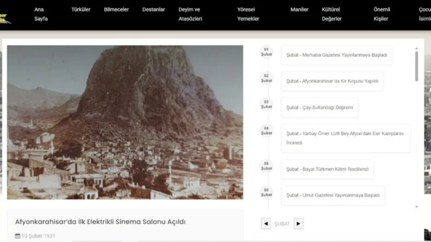The image size is (431, 242).
Task: Click the event list scrollbar thumb
Action: click(417, 66)
